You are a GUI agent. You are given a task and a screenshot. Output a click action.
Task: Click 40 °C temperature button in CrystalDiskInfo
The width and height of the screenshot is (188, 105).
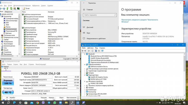[8, 92]
